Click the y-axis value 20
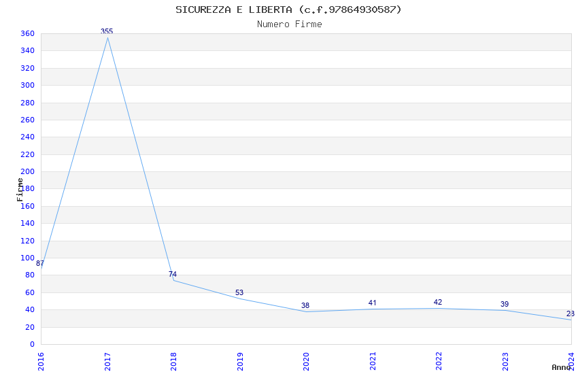The width and height of the screenshot is (578, 374). [x=30, y=327]
